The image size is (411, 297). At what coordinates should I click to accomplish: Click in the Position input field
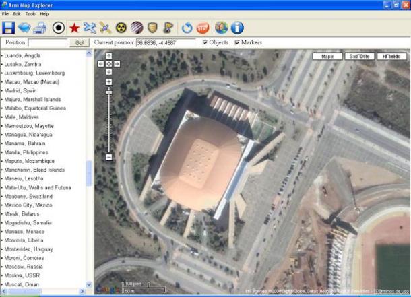point(49,42)
